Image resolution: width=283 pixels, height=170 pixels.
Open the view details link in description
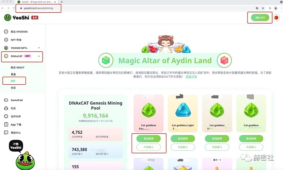coord(191,77)
